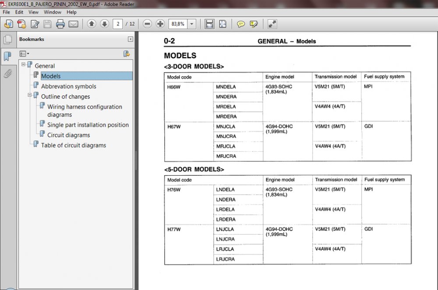Viewport: 438px width, 290px height.
Task: Click the expand current bookmark icon
Action: click(127, 53)
